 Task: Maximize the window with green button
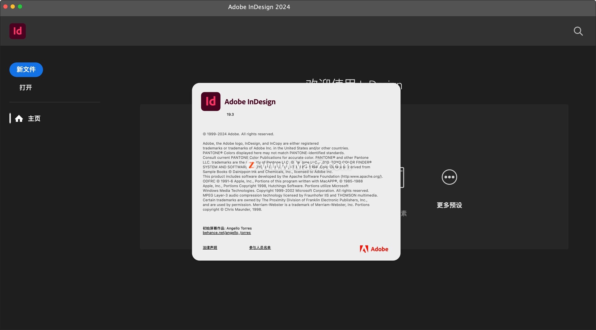tap(20, 7)
